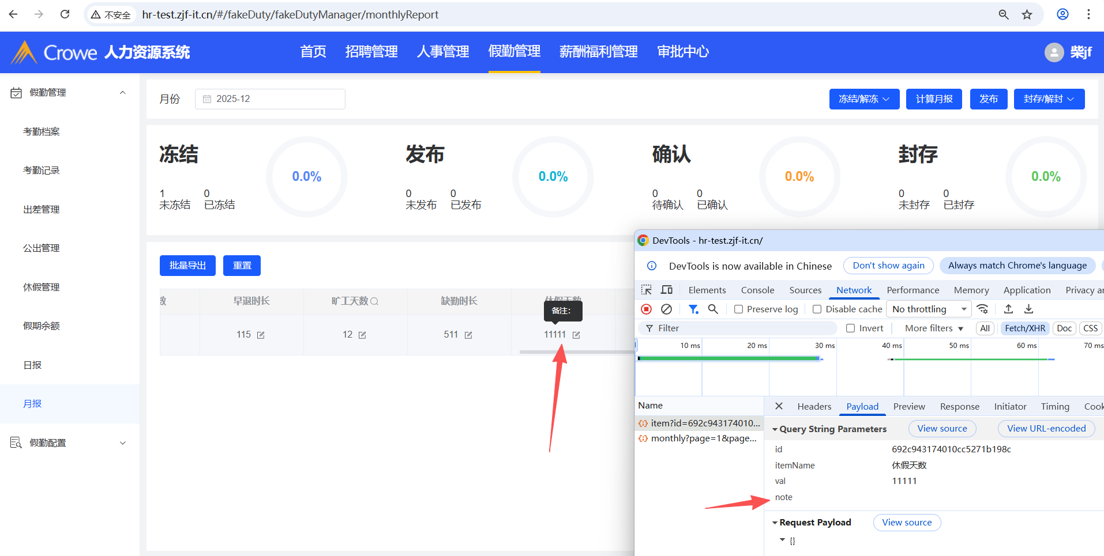The height and width of the screenshot is (556, 1104).
Task: Click the clear network log icon
Action: (x=666, y=309)
